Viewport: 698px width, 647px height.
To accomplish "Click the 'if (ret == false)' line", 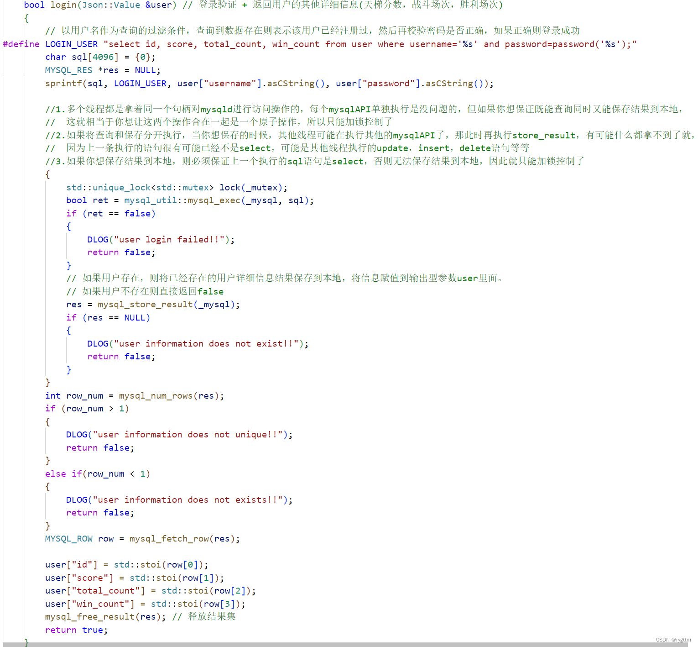I will pos(111,214).
